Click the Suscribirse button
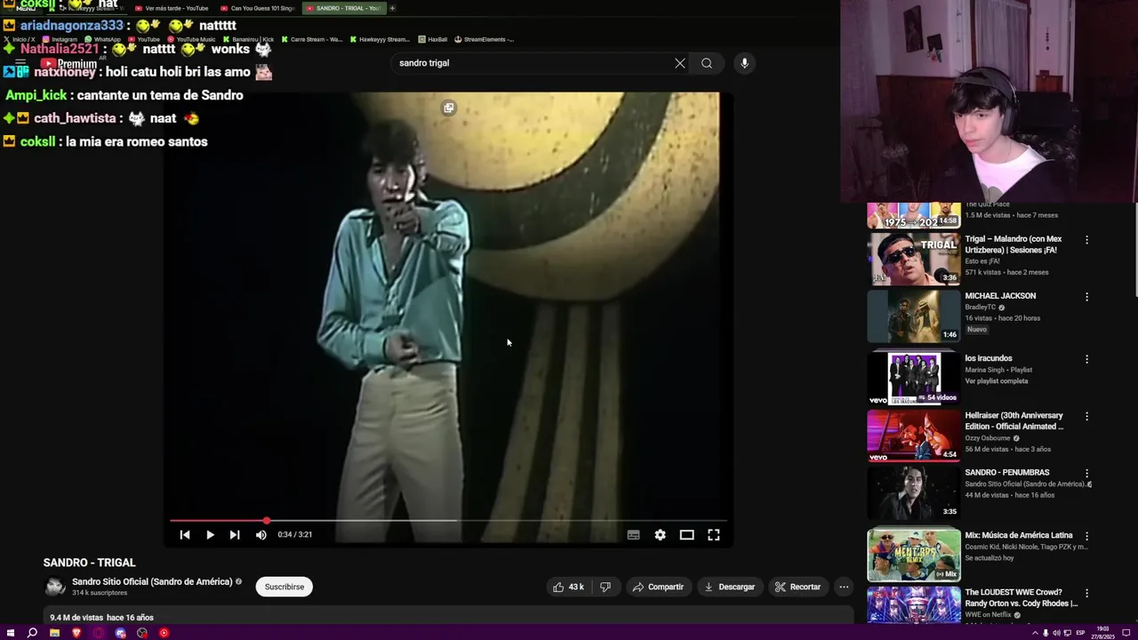This screenshot has height=640, width=1138. 284,587
